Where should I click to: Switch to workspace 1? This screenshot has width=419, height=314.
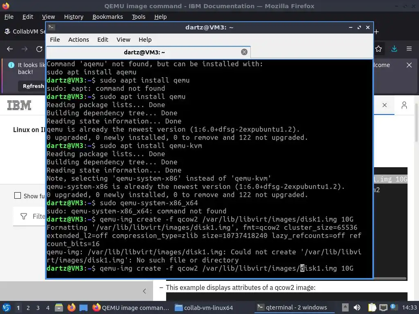coord(18,308)
